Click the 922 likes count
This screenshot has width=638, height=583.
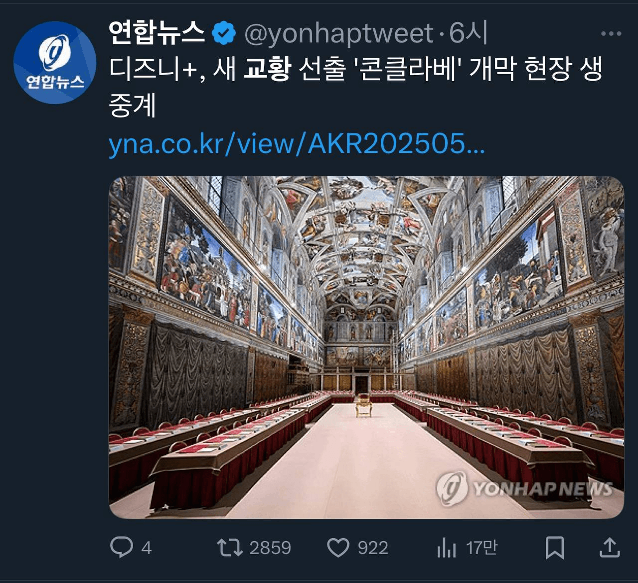click(x=373, y=548)
